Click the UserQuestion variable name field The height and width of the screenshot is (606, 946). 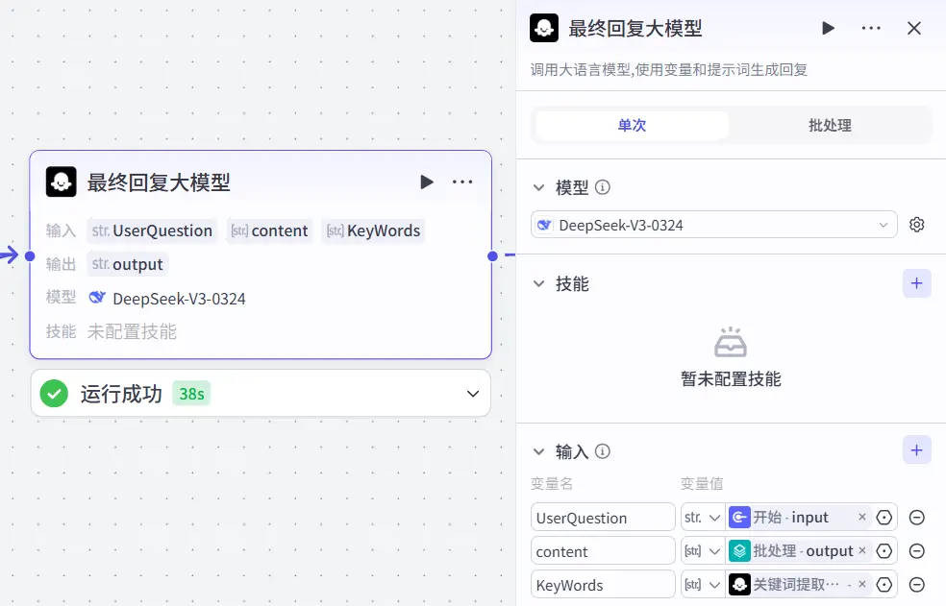[x=603, y=517]
